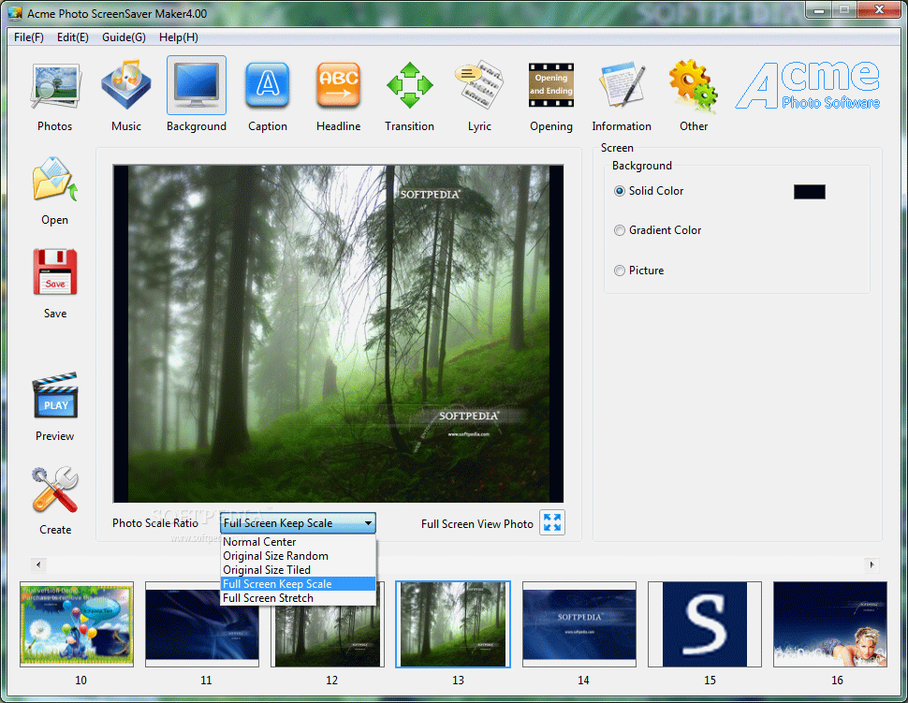Screen dimensions: 908x703
Task: Open the Music section icon
Action: [126, 84]
